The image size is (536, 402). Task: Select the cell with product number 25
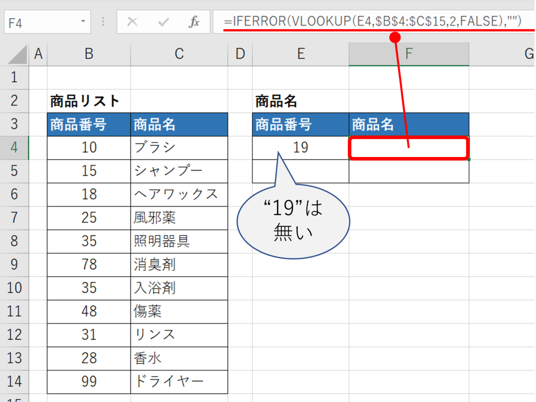coord(89,218)
